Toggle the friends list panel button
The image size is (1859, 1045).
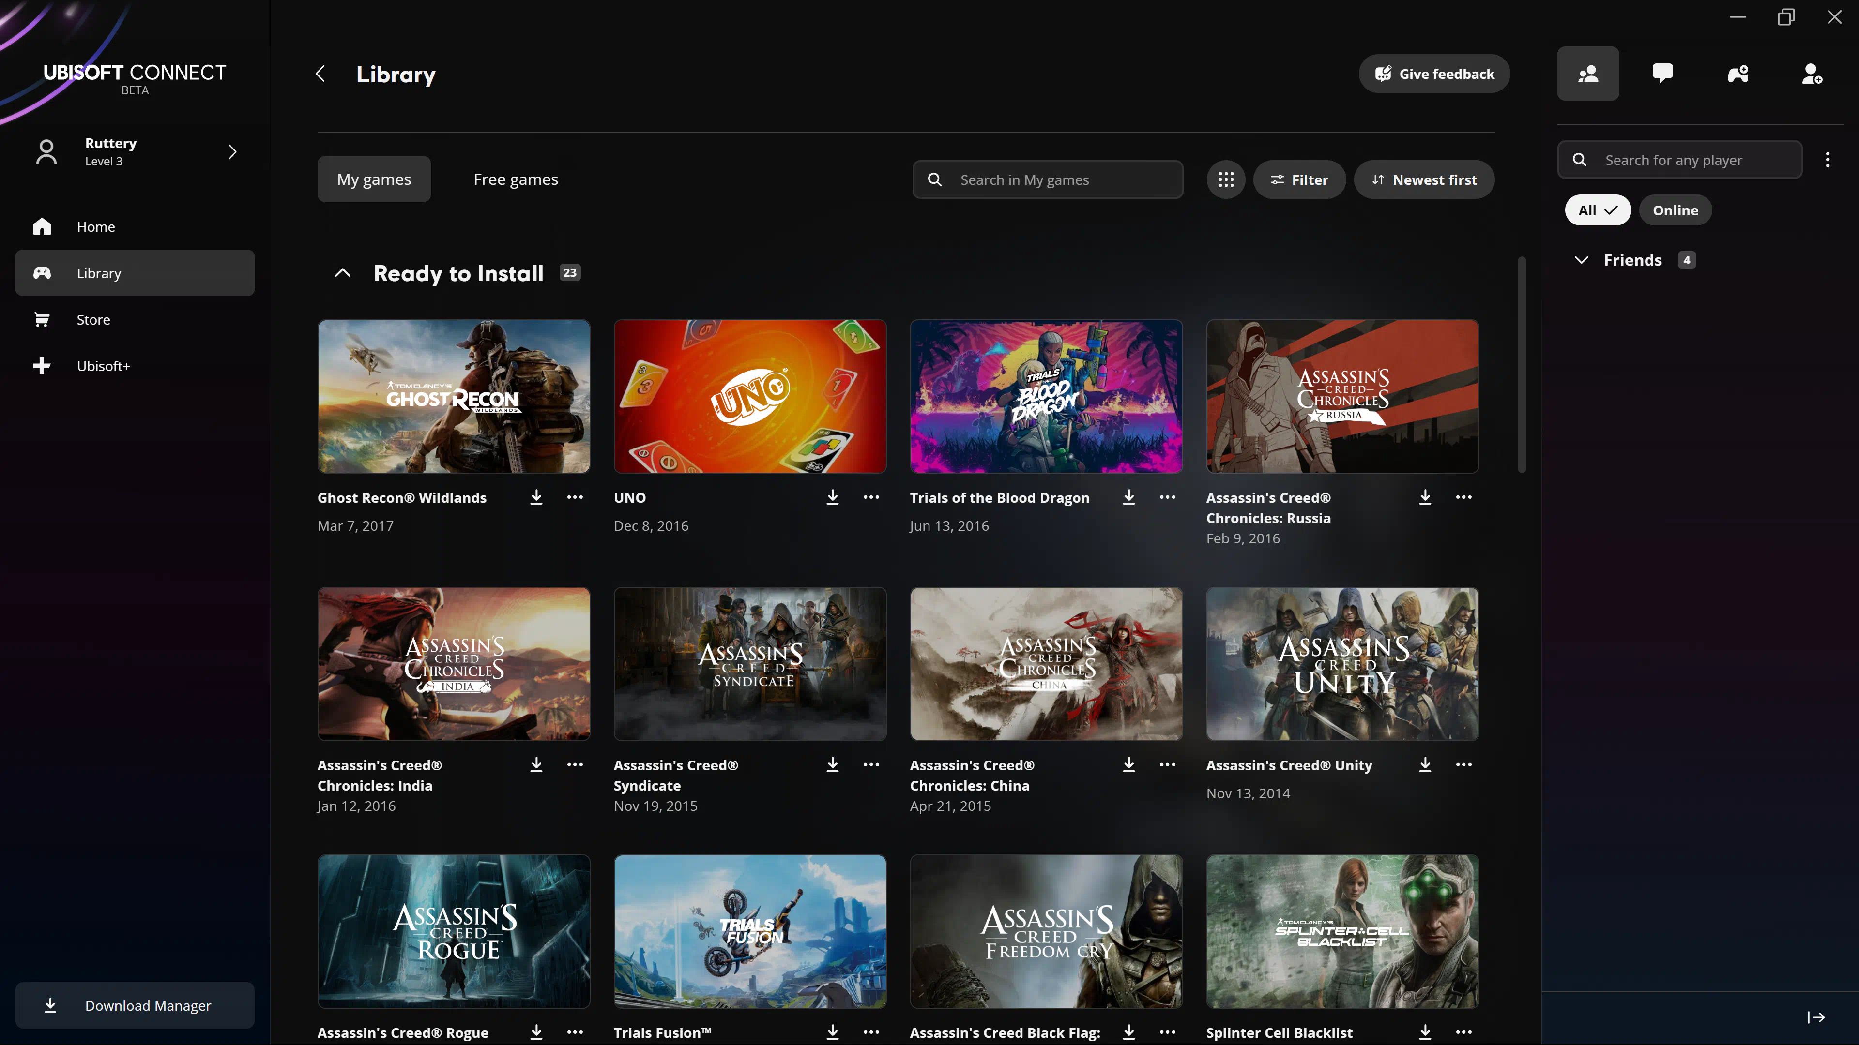coord(1588,74)
